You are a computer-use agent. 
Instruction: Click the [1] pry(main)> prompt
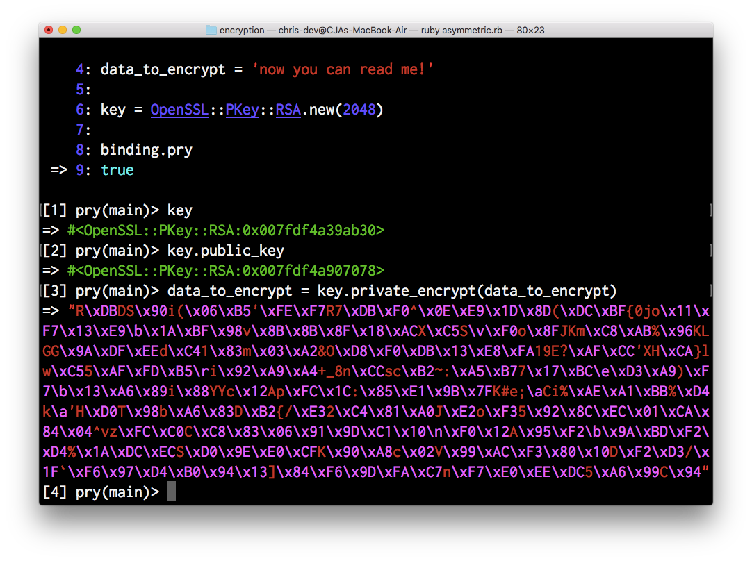[101, 210]
